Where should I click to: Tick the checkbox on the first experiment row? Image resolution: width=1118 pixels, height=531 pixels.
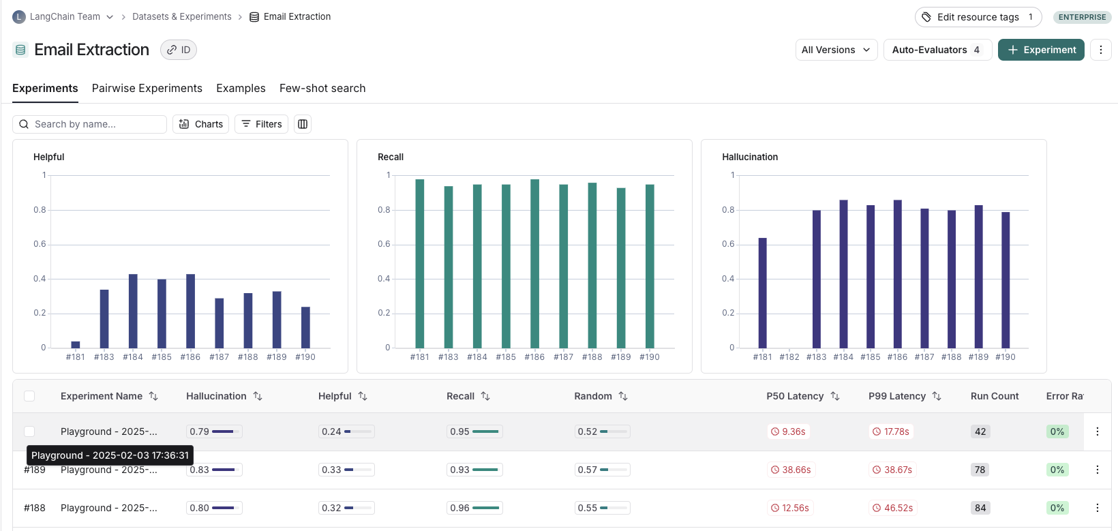tap(29, 431)
